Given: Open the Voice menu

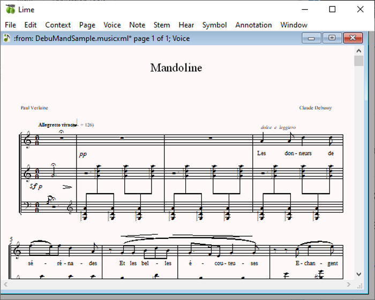Looking at the screenshot, I should pos(112,25).
